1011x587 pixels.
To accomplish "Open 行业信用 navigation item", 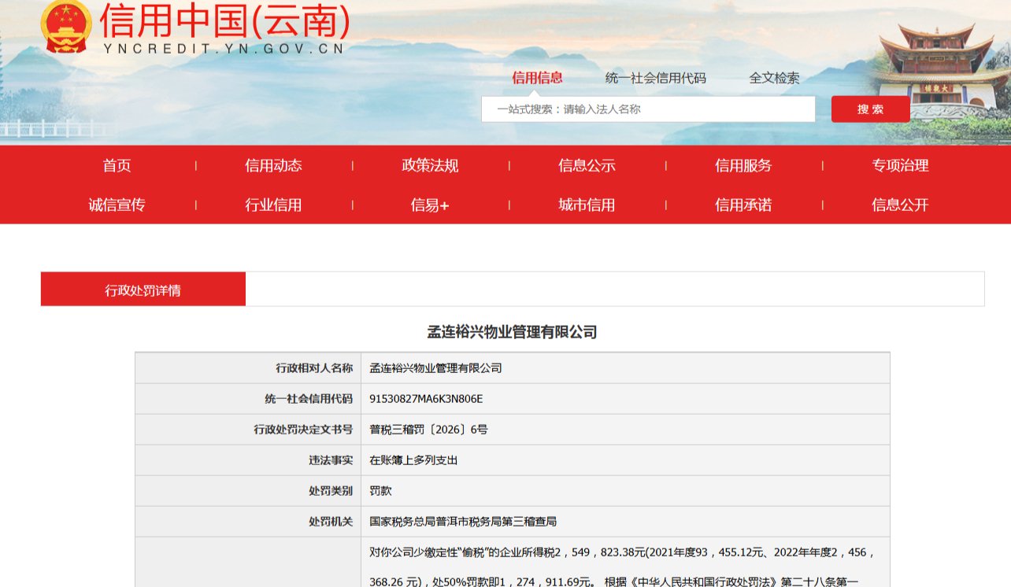I will [273, 205].
